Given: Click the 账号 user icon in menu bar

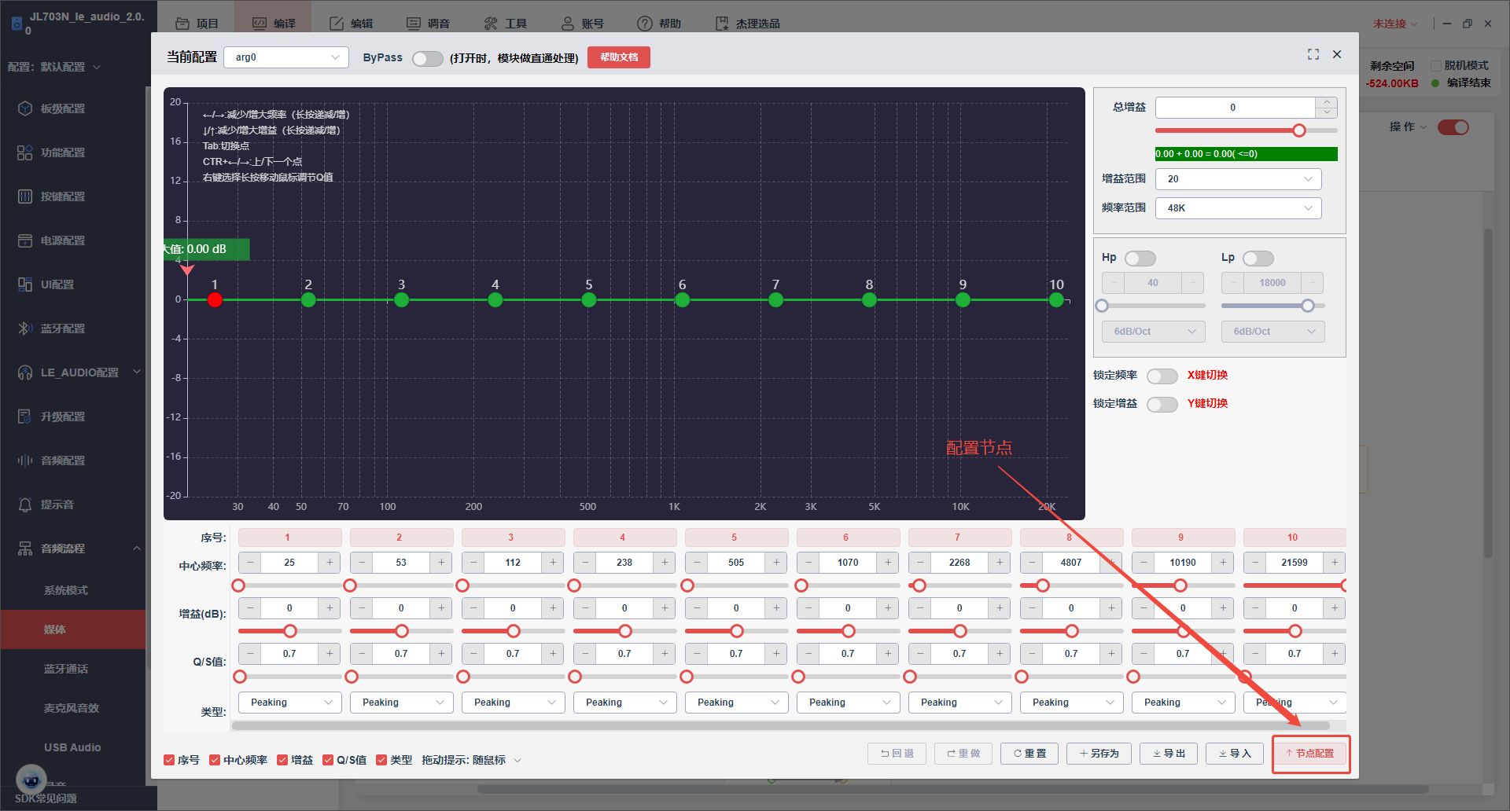Looking at the screenshot, I should (x=568, y=24).
